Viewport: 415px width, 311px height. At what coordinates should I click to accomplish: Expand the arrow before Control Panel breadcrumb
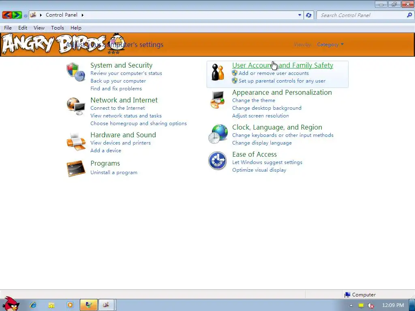pos(41,15)
